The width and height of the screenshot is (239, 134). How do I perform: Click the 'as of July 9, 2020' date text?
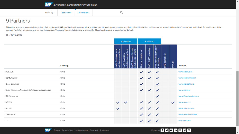coord(14,35)
